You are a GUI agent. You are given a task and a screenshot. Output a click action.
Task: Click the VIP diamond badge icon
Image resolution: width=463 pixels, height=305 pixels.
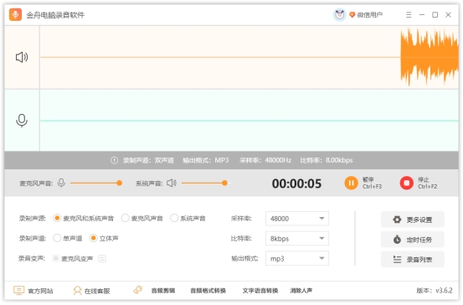tap(352, 15)
